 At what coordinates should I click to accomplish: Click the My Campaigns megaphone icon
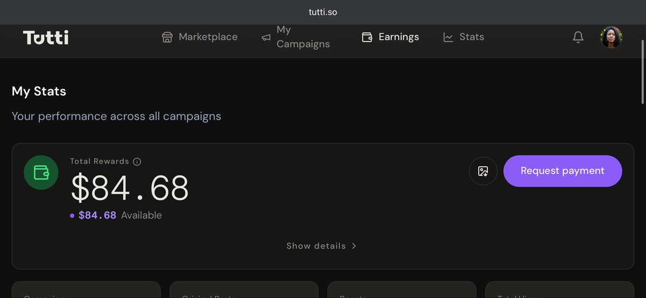(x=266, y=37)
